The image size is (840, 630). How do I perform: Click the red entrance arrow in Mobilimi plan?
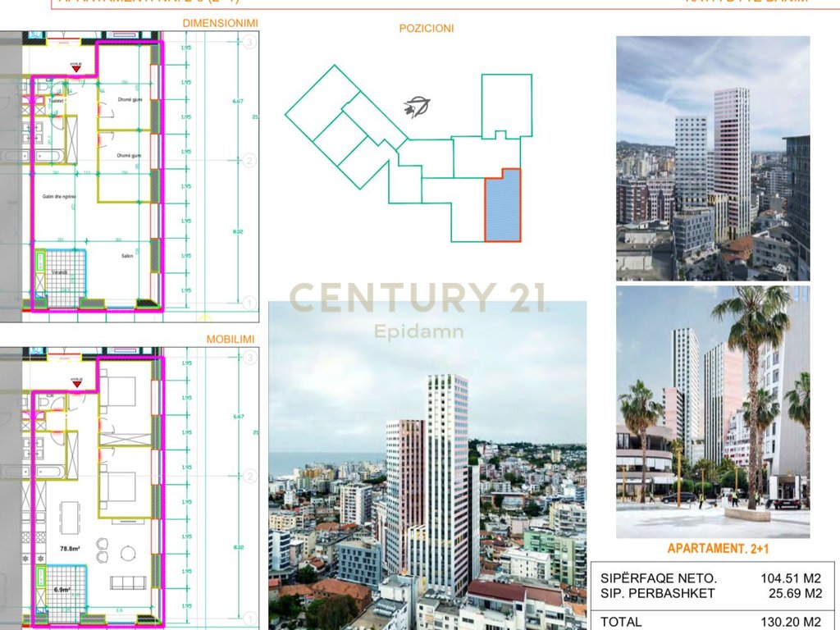[76, 383]
